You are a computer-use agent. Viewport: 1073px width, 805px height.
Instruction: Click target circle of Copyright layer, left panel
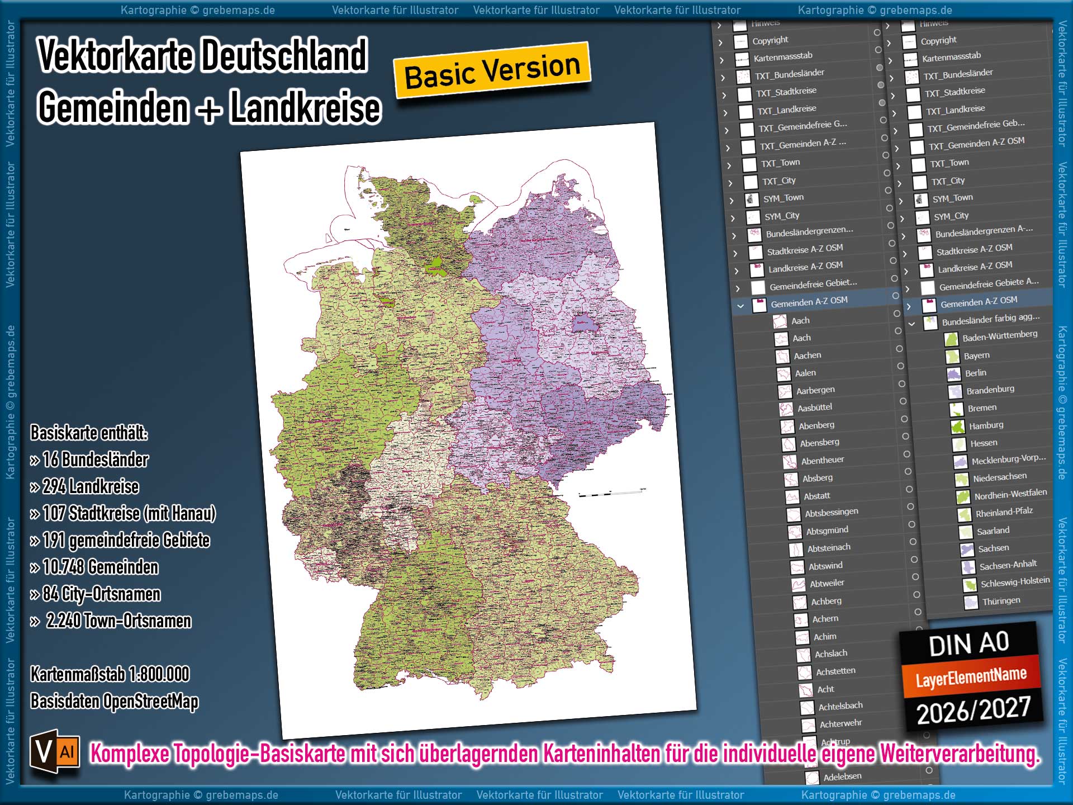877,33
